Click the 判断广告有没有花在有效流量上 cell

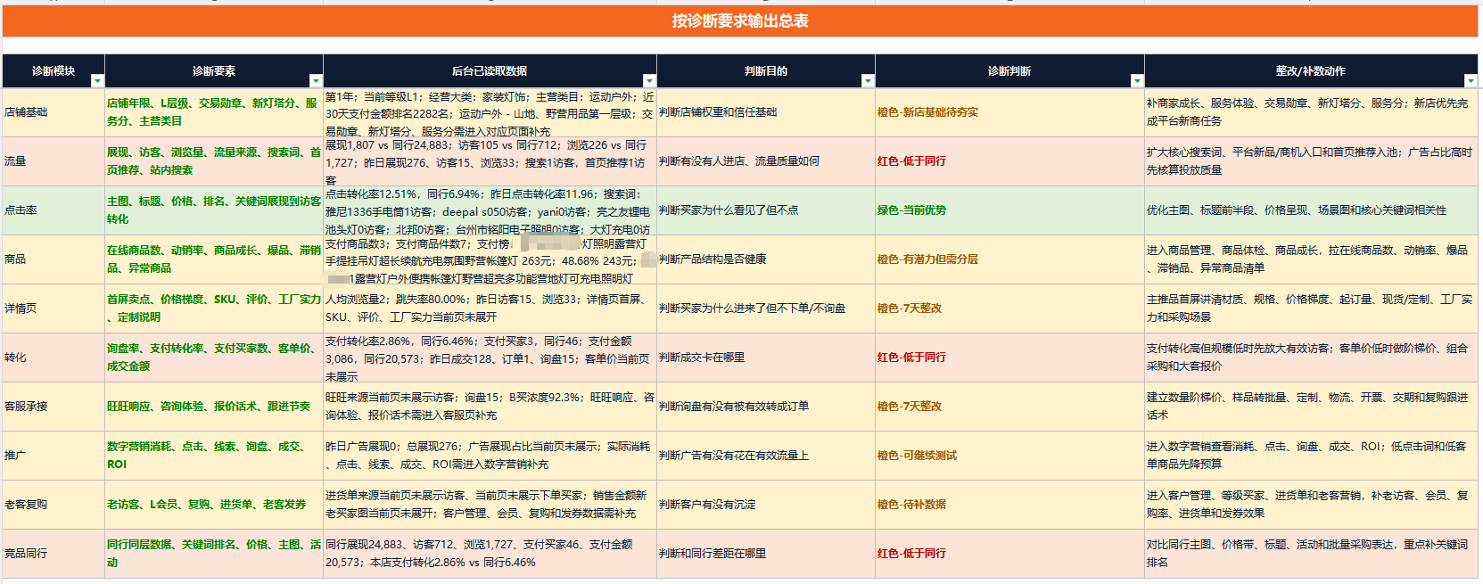pos(766,456)
